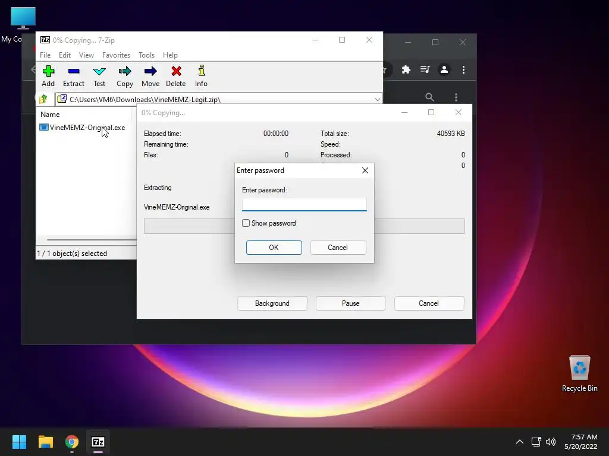Viewport: 609px width, 456px height.
Task: Click the Info toolbar icon
Action: pyautogui.click(x=201, y=76)
